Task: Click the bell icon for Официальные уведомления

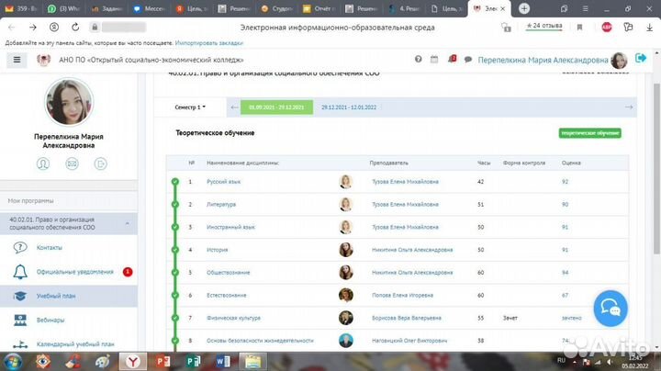Action: (20, 272)
